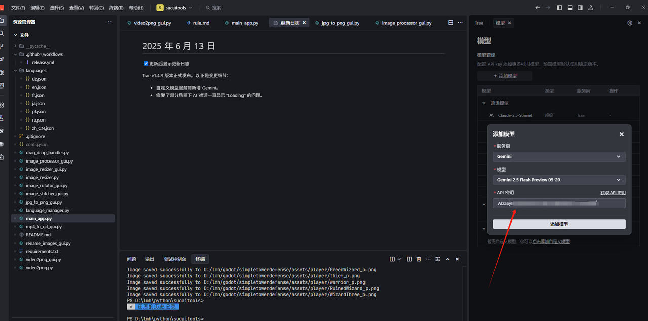Screen dimensions: 648x321
Task: Open the user account icon
Action: pos(591,8)
